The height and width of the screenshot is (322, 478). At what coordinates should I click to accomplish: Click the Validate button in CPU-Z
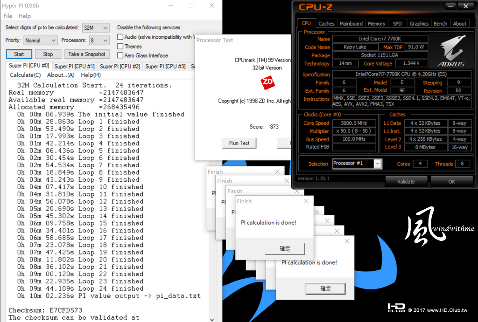point(406,182)
